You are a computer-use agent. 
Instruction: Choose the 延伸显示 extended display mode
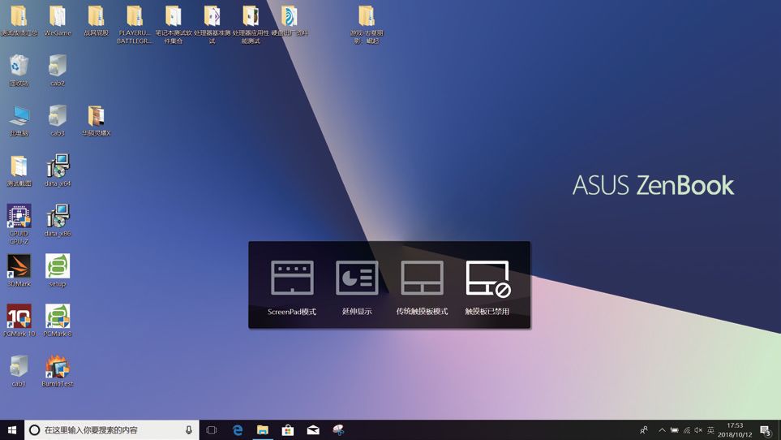click(x=357, y=287)
